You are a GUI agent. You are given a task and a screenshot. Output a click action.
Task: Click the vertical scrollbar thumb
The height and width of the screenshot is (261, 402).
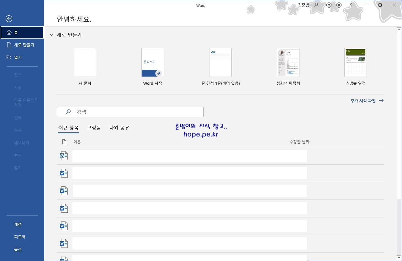[x=399, y=115]
